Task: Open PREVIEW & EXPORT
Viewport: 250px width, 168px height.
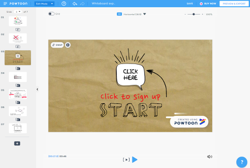Action: (234, 4)
